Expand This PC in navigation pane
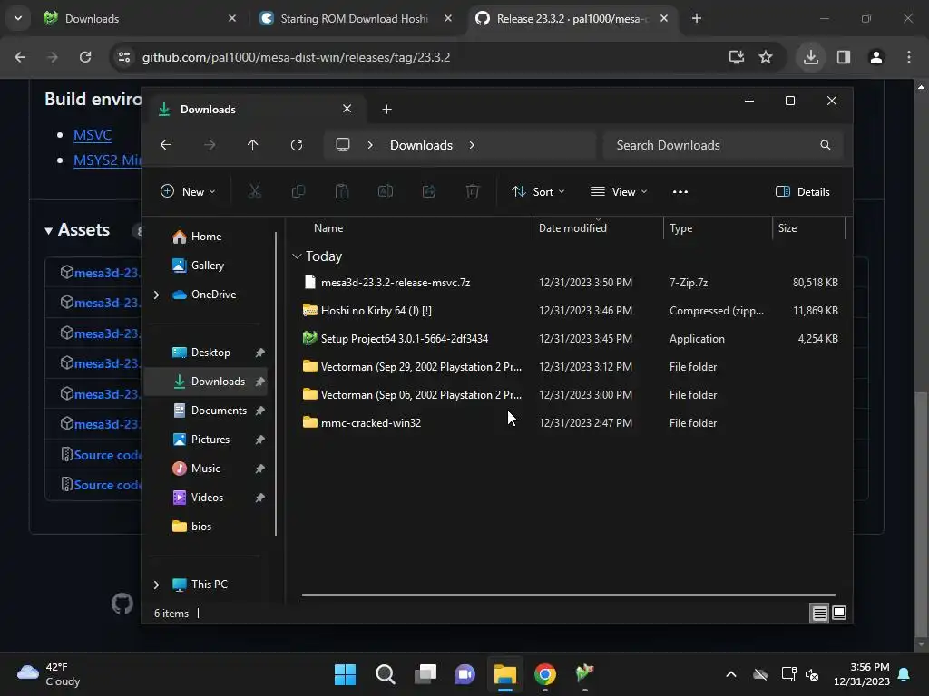This screenshot has width=929, height=696. 156,585
